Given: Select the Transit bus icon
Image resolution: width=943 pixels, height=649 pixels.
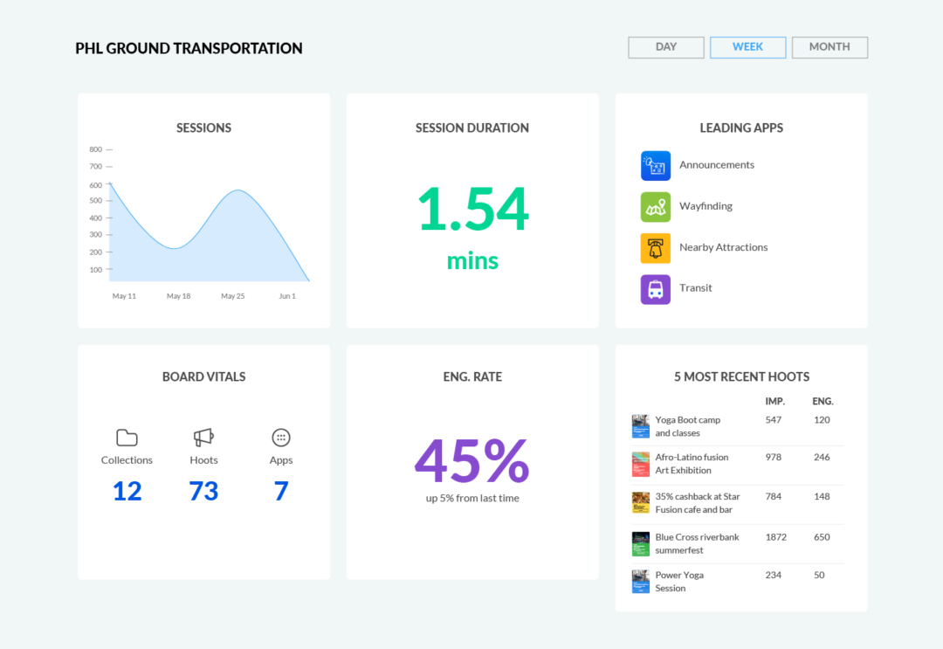Looking at the screenshot, I should pos(656,289).
